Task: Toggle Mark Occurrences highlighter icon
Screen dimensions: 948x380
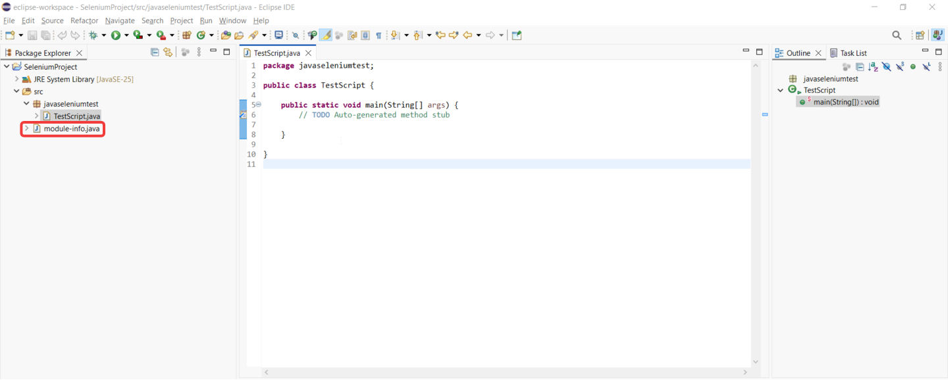Action: 325,36
